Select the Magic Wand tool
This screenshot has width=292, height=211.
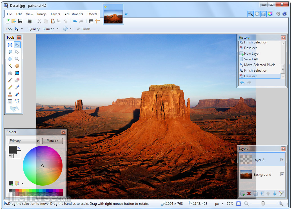coord(10,66)
